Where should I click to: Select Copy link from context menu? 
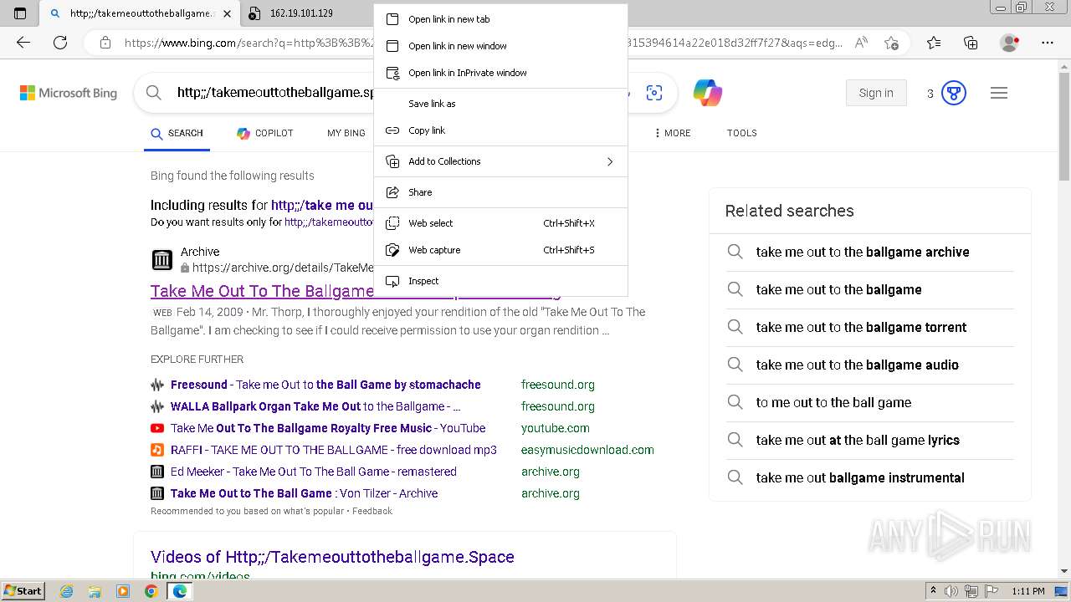tap(500, 130)
